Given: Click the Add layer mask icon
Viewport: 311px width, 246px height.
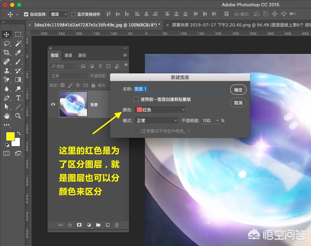Looking at the screenshot, I should (x=79, y=225).
